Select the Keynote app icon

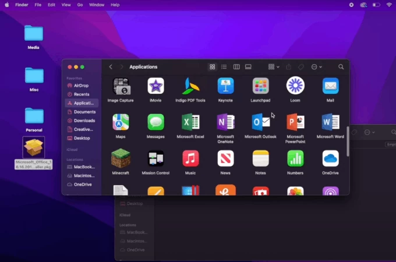pyautogui.click(x=225, y=86)
